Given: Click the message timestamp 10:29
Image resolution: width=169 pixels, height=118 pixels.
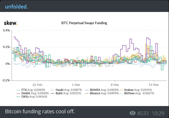Looking at the screenshot, I should [x=158, y=113].
